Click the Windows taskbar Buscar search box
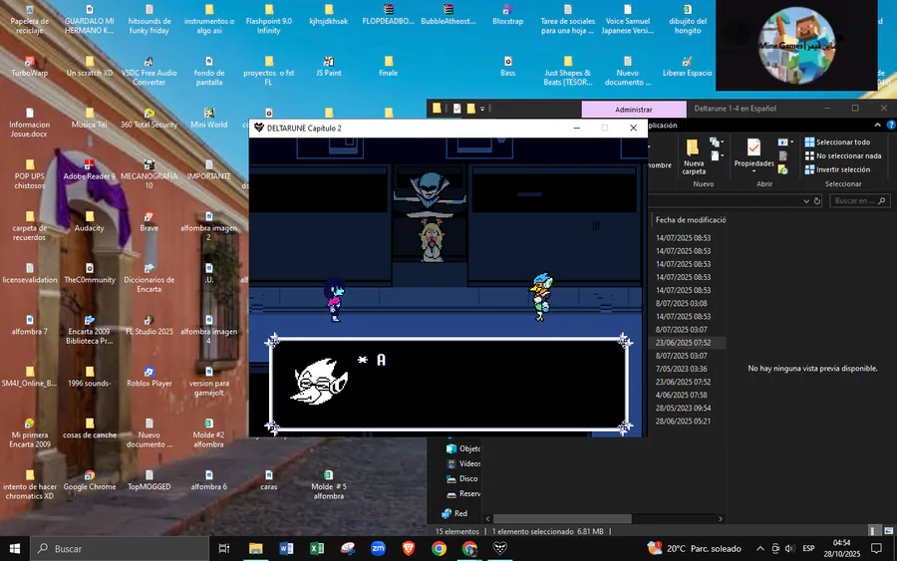This screenshot has width=897, height=561. coord(120,548)
